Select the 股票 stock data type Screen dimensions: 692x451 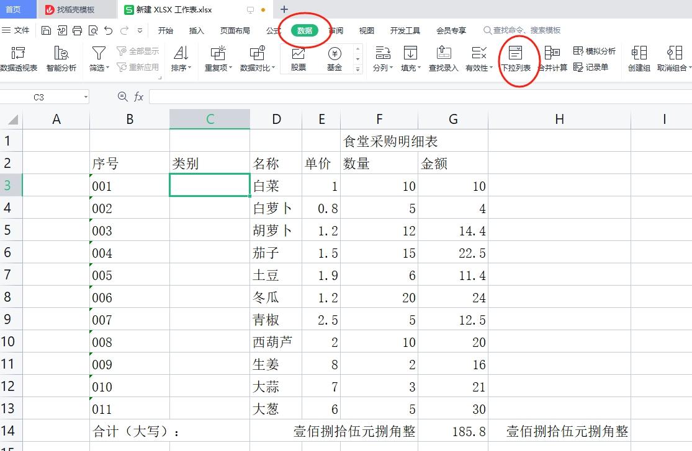click(x=299, y=59)
